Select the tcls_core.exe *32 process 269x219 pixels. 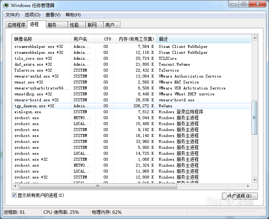click(x=132, y=58)
